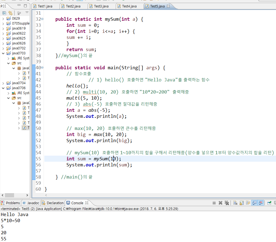
Task: Toggle Link with Editor in Package Explorer
Action: coord(10,13)
